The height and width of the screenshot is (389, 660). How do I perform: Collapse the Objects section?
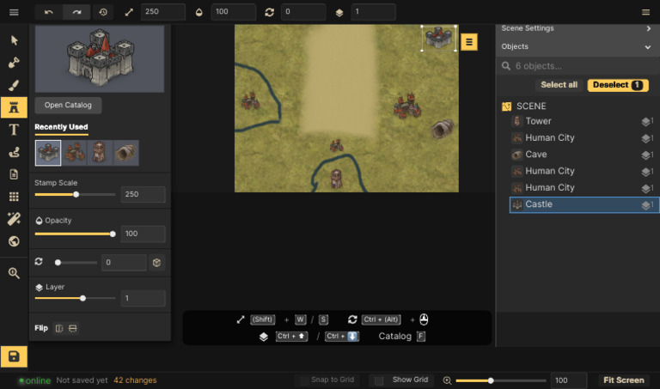577,46
